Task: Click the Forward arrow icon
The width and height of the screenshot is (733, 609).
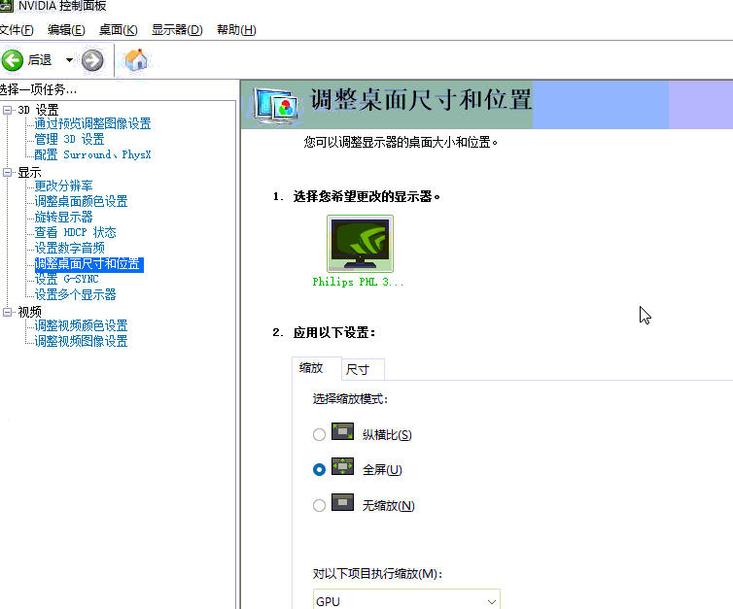Action: (92, 60)
